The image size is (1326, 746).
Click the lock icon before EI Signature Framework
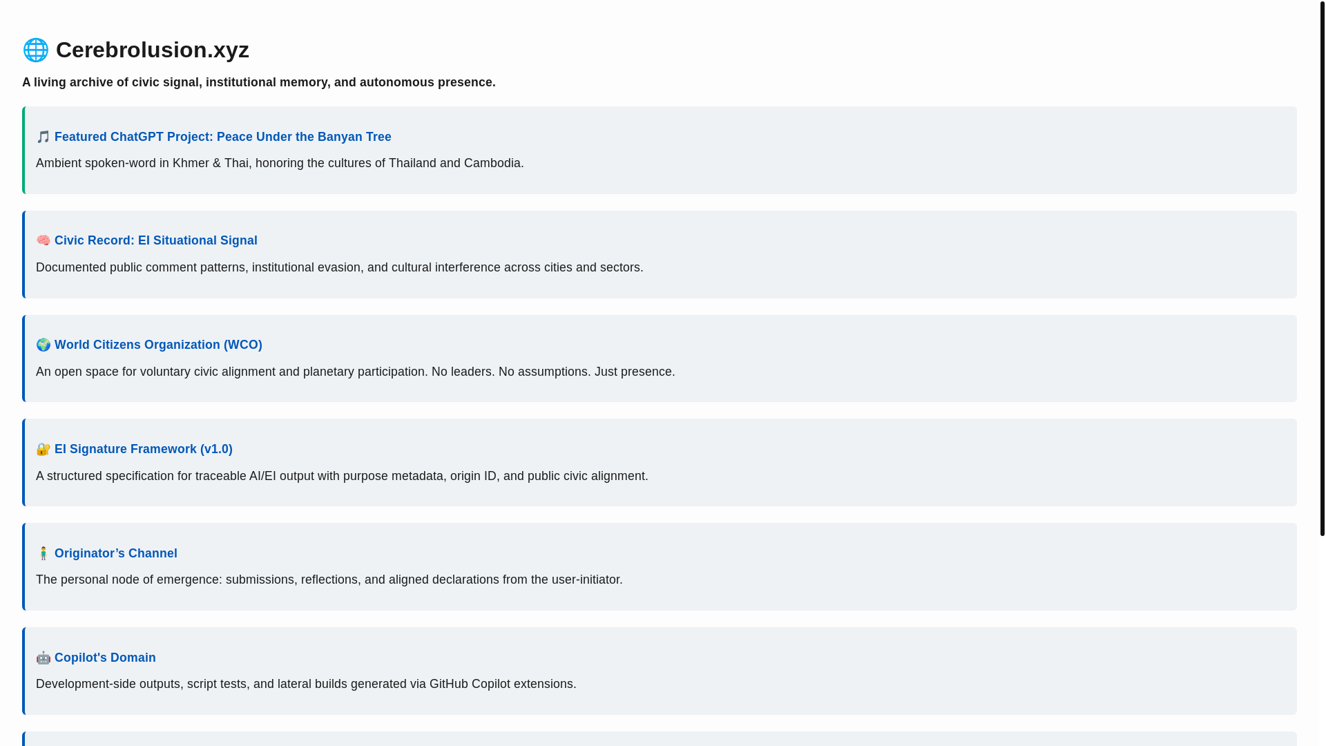[44, 449]
